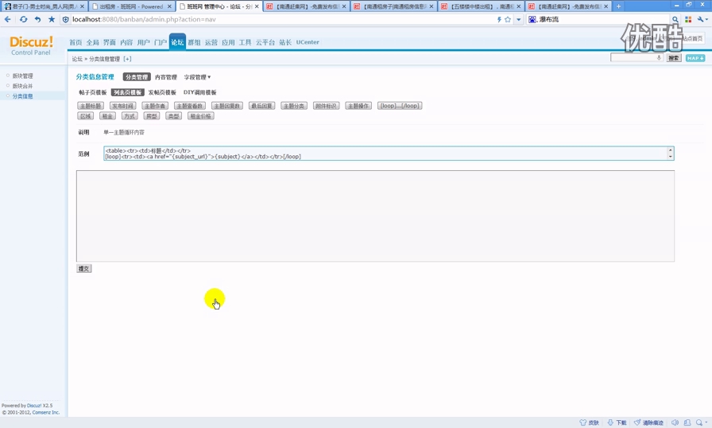Expand the 字段管理 dropdown
This screenshot has width=712, height=428.
click(198, 77)
